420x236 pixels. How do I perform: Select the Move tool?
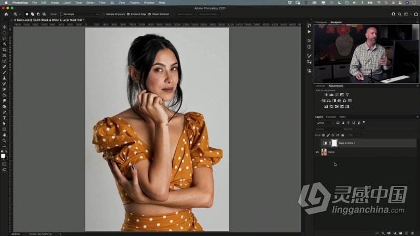click(4, 27)
